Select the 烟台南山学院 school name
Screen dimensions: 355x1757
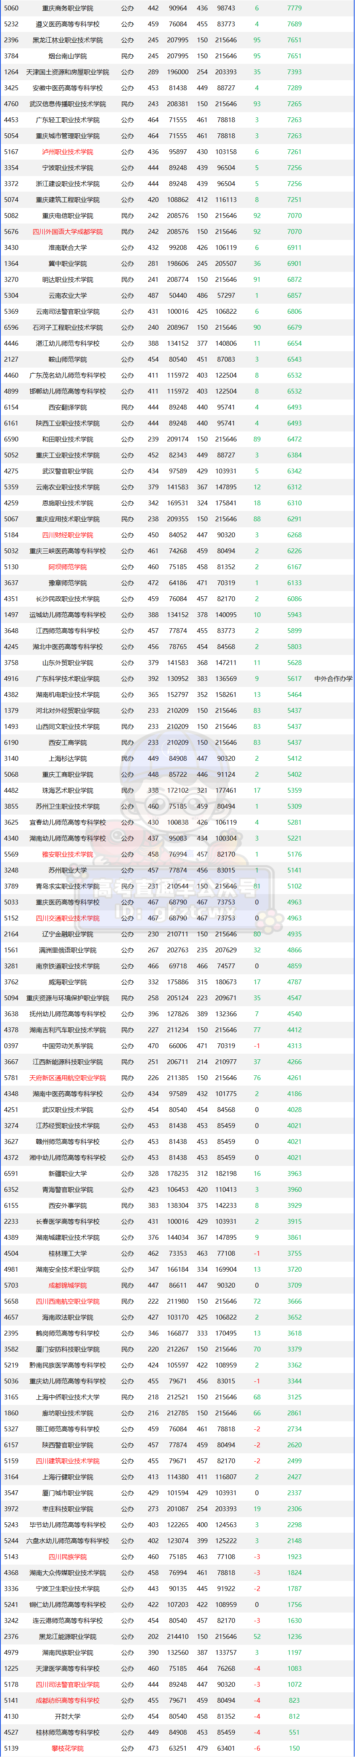coord(67,56)
